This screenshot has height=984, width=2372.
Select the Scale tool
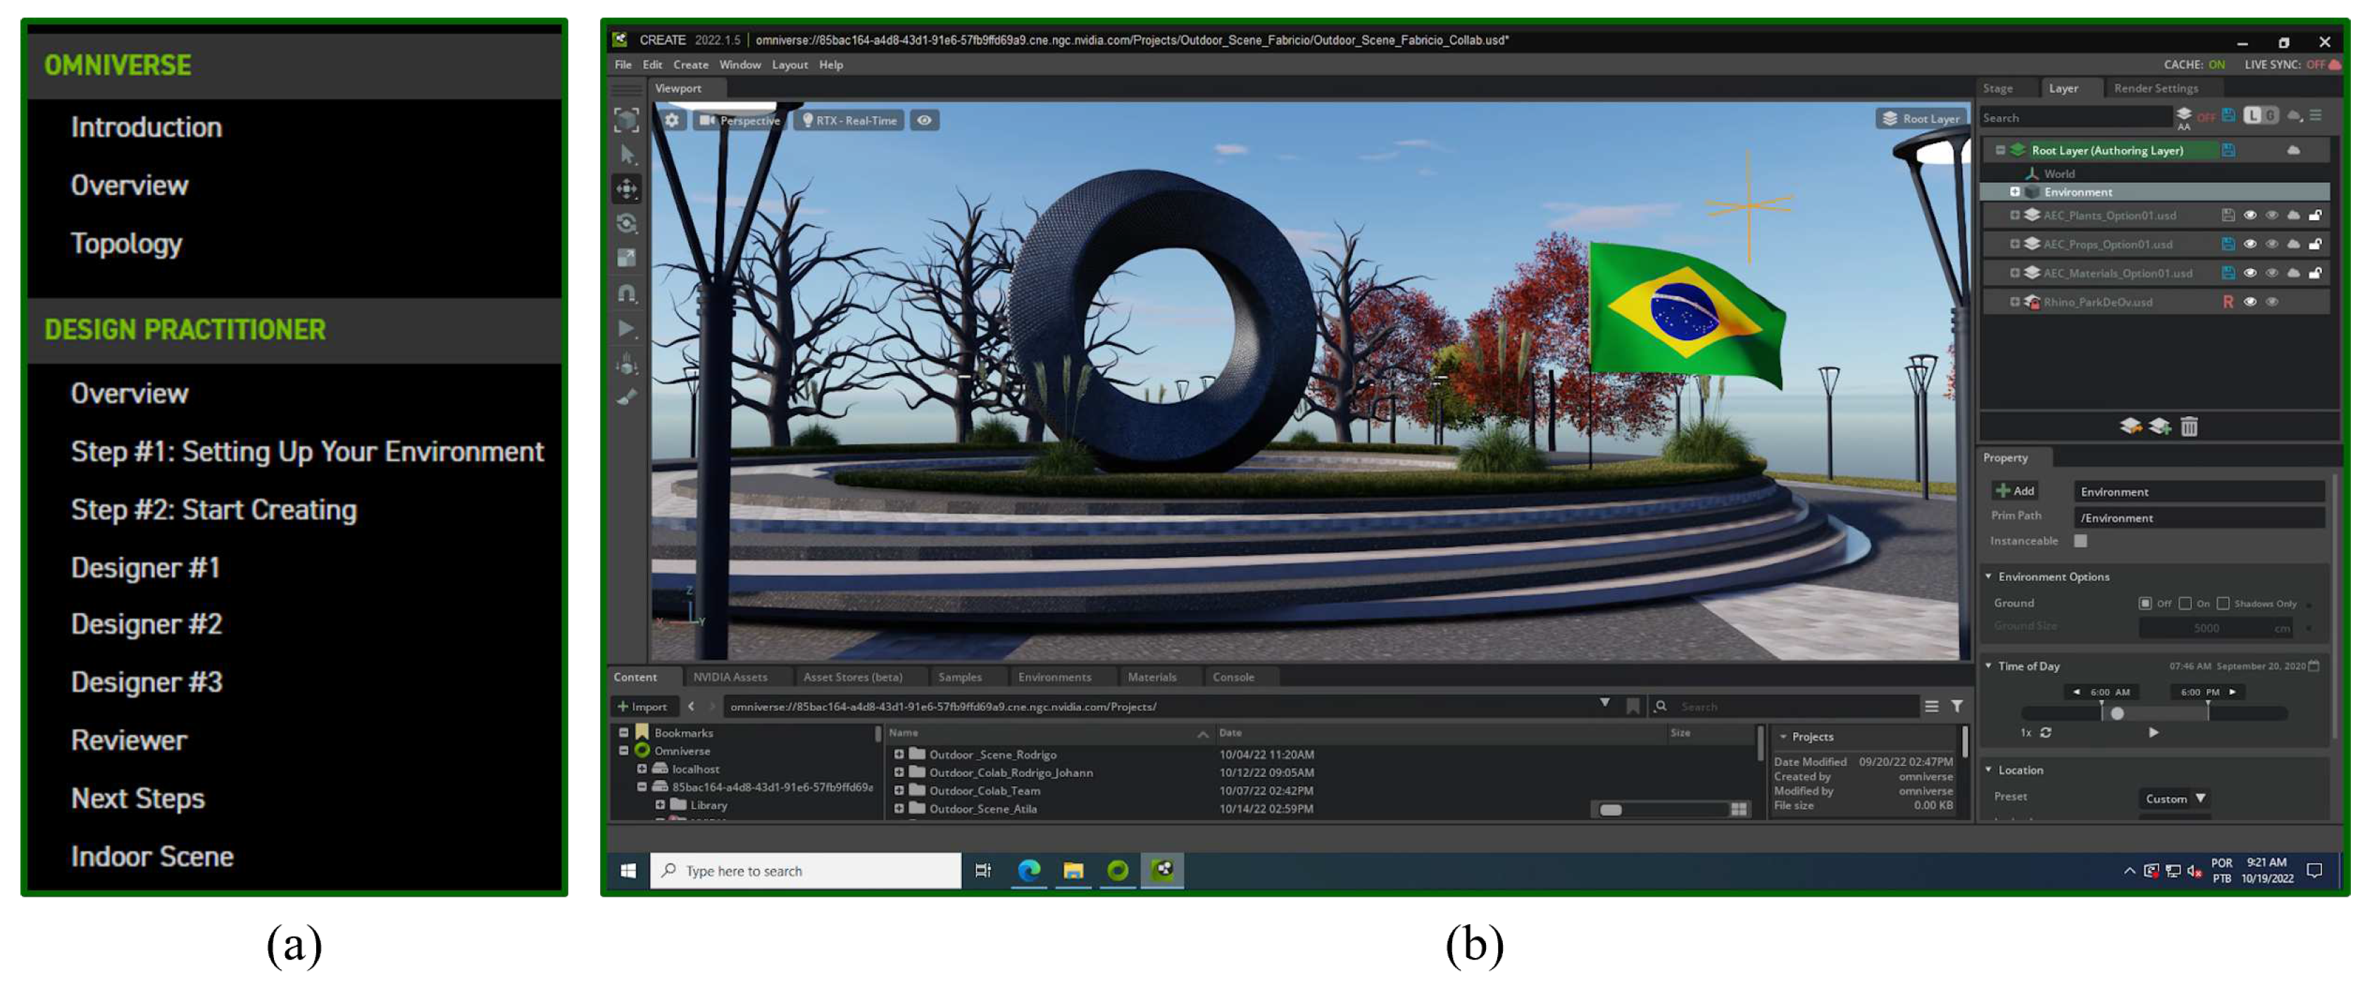pos(627,258)
